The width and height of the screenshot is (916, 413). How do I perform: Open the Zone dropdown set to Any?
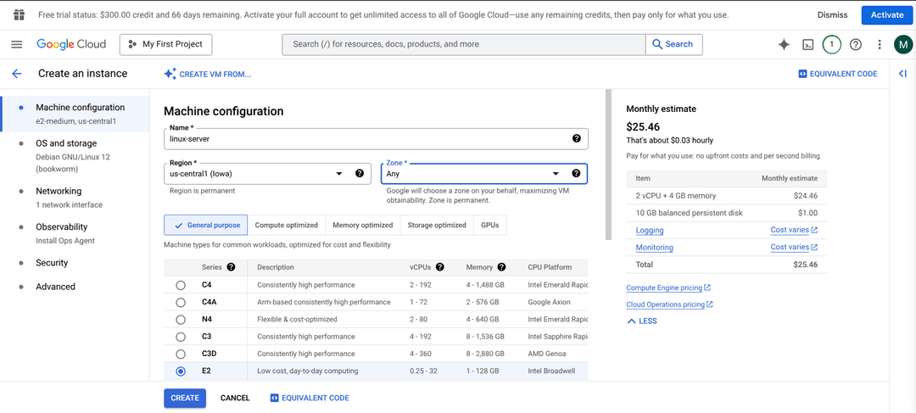(x=484, y=174)
